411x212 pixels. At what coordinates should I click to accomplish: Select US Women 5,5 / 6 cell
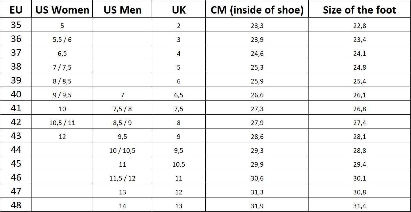point(62,40)
